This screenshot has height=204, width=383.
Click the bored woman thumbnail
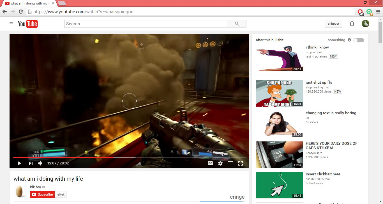tap(280, 124)
